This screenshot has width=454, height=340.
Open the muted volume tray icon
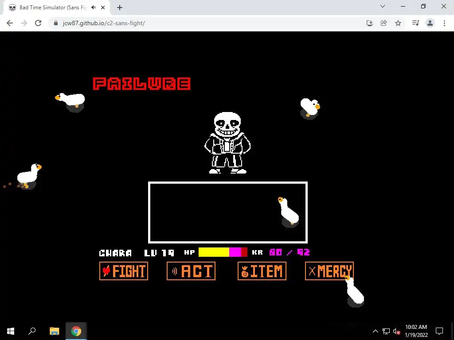click(x=397, y=331)
